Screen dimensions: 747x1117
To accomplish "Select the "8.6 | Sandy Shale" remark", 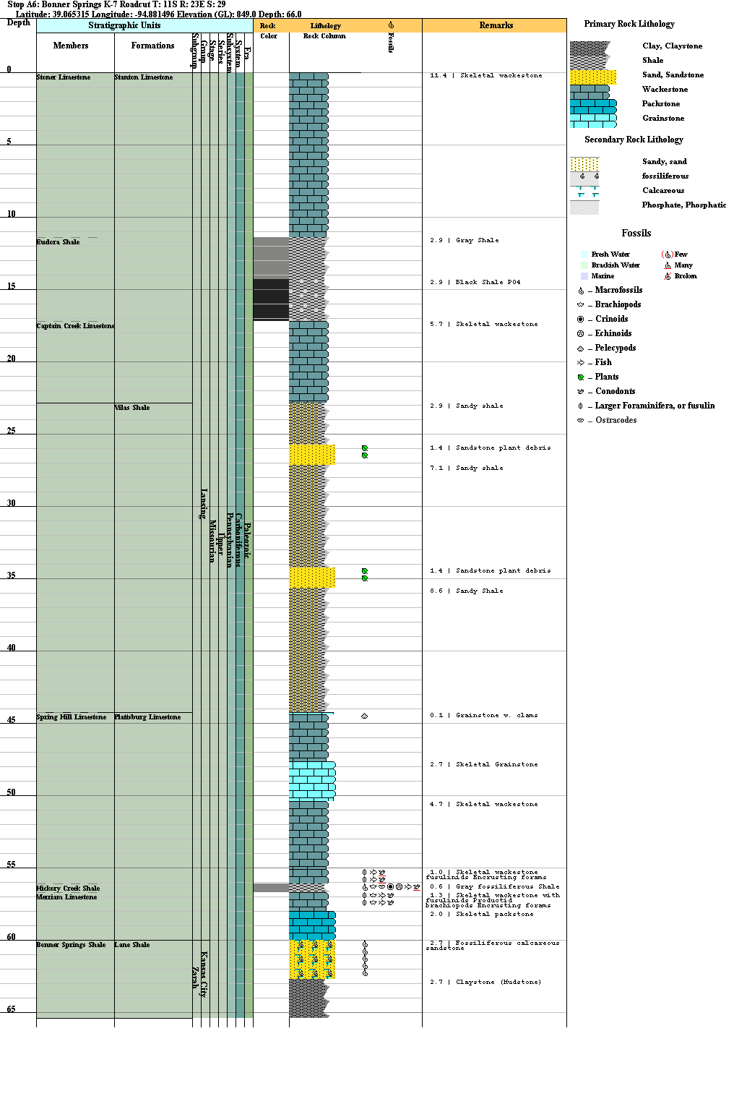I will [x=467, y=591].
